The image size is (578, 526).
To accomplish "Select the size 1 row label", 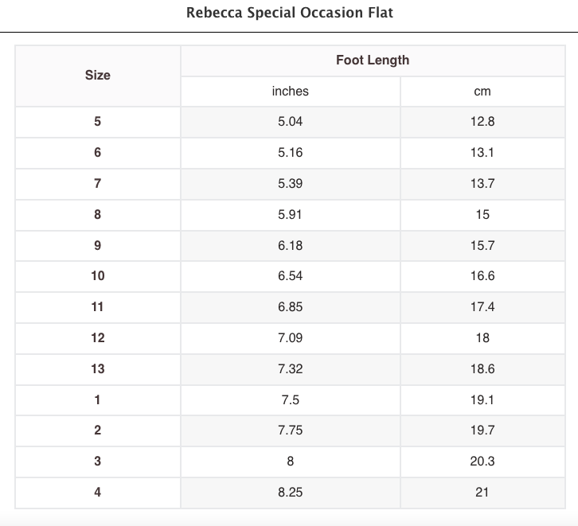I will pos(98,400).
